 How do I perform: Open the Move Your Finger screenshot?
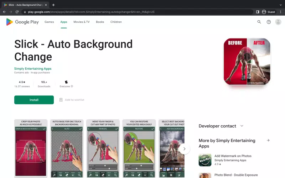point(103,148)
